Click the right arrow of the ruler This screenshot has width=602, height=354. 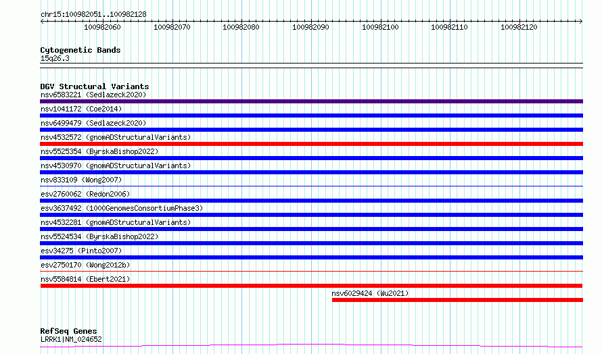pyautogui.click(x=581, y=21)
